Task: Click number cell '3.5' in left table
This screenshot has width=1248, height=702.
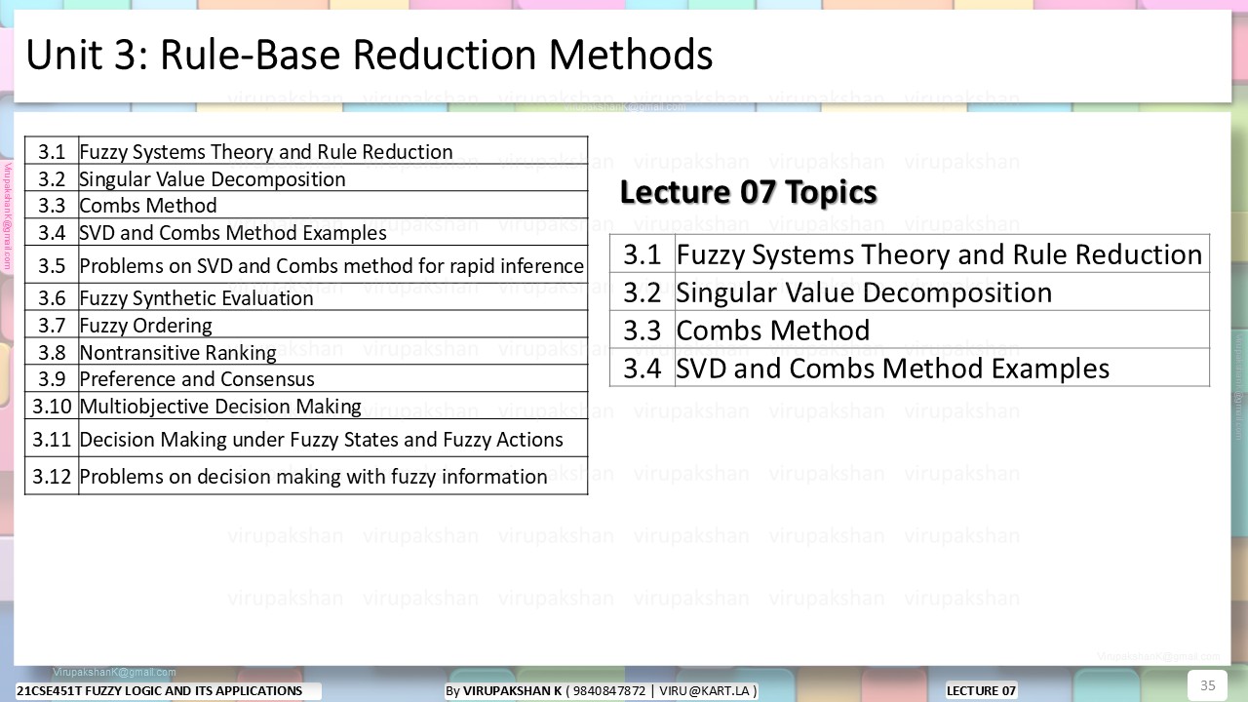Action: coord(52,265)
